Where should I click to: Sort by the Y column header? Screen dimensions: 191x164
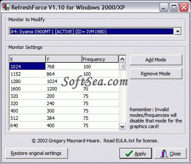(64, 59)
